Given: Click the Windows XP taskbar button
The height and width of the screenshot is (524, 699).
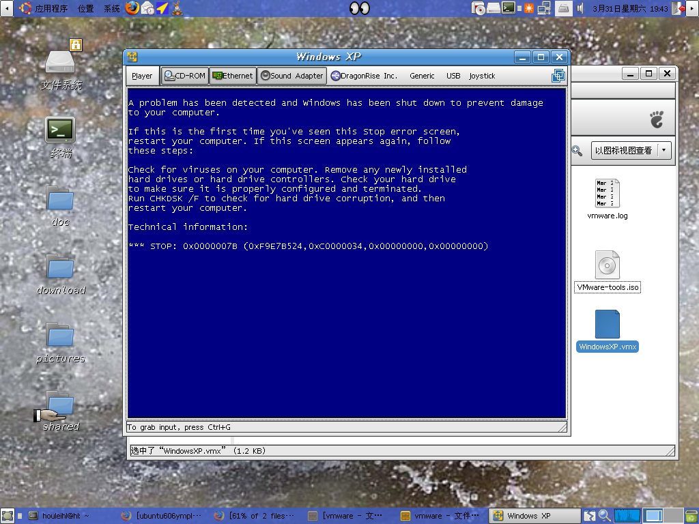Looking at the screenshot, I should click(534, 516).
